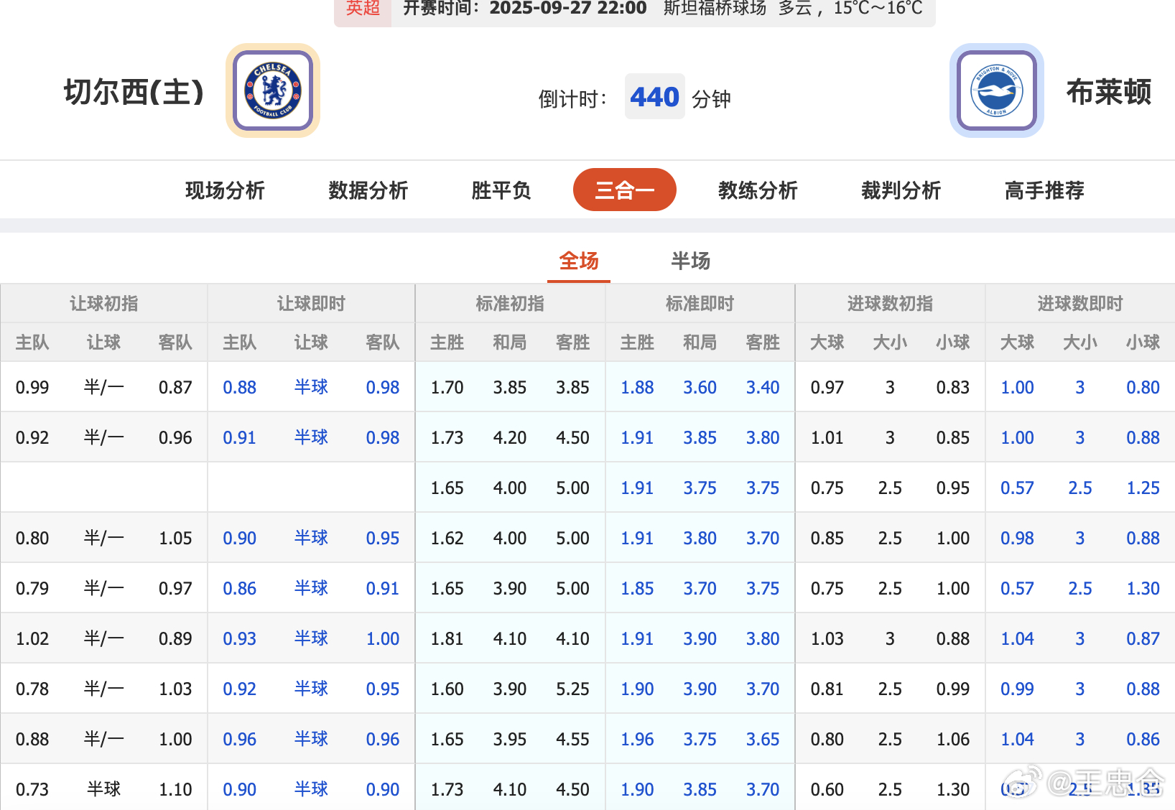The width and height of the screenshot is (1175, 810).
Task: Click the 切尔西(主) team name
Action: pyautogui.click(x=134, y=92)
